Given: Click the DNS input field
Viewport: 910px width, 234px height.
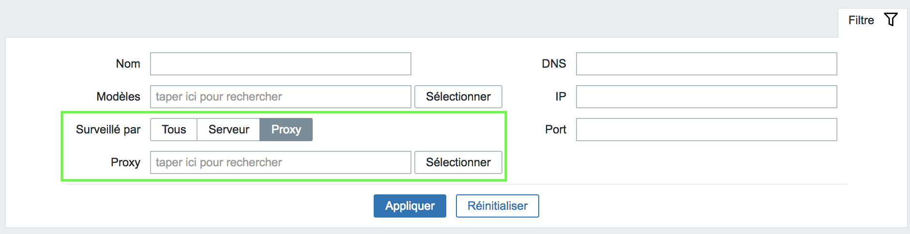Looking at the screenshot, I should [x=707, y=64].
